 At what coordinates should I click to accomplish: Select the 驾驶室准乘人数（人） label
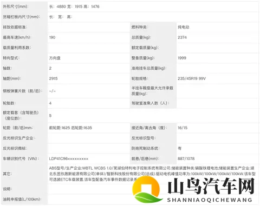150,103
